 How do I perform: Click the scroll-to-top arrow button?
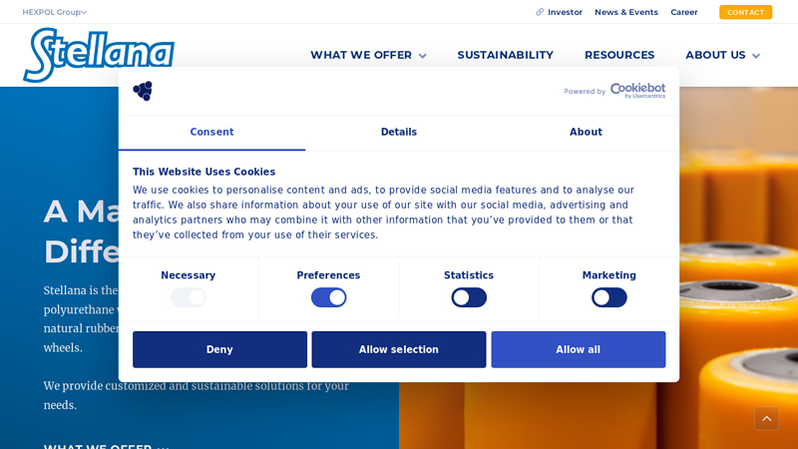coord(766,418)
